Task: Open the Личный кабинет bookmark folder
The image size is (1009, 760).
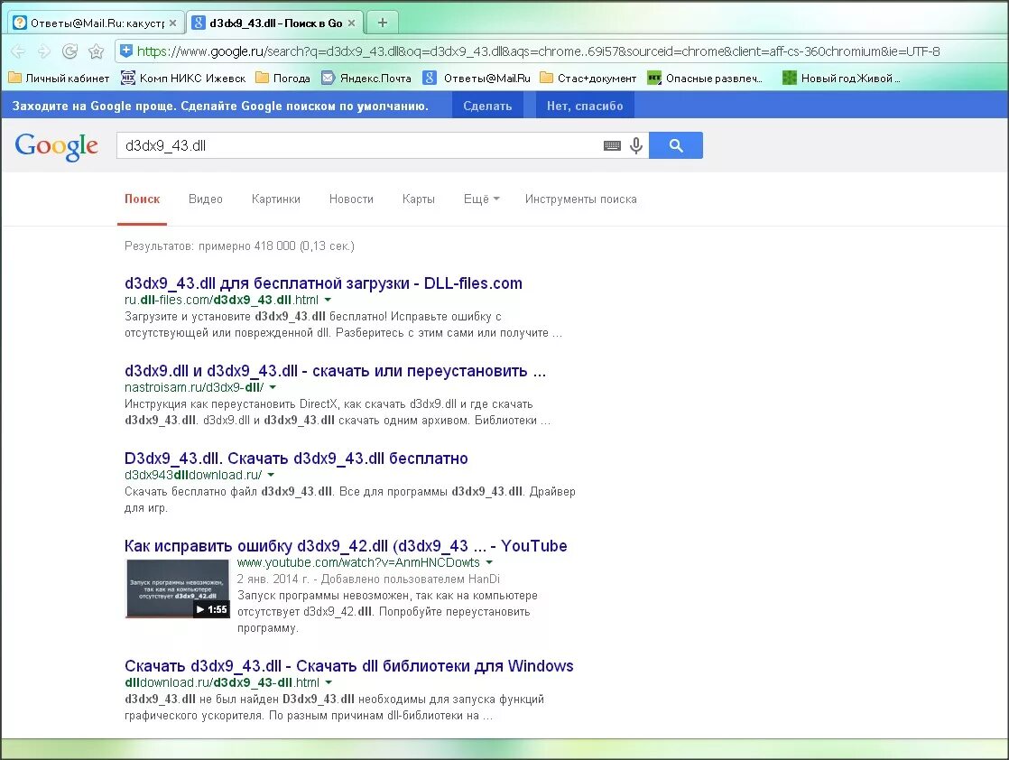Action: coord(59,78)
